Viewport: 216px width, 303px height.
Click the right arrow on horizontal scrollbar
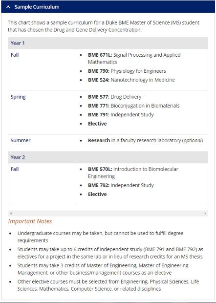point(205,214)
